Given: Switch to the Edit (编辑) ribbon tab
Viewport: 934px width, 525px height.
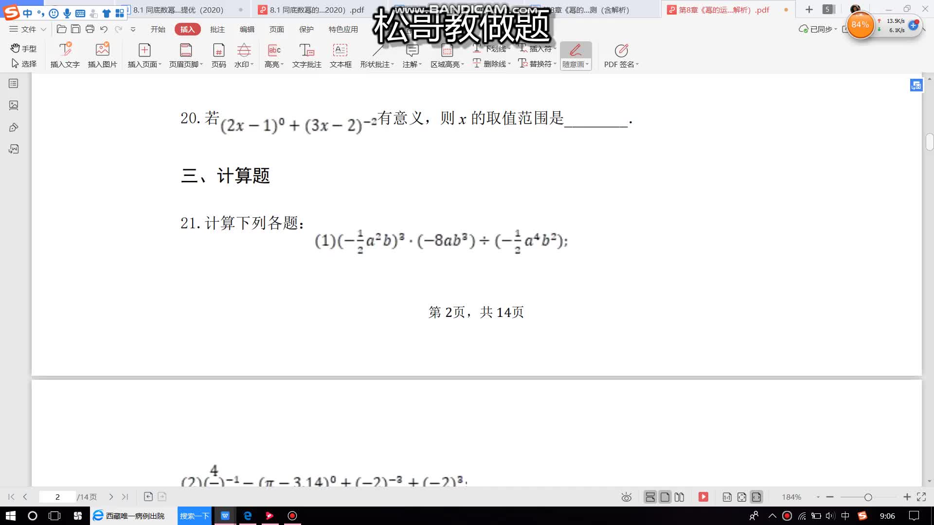Looking at the screenshot, I should point(247,29).
